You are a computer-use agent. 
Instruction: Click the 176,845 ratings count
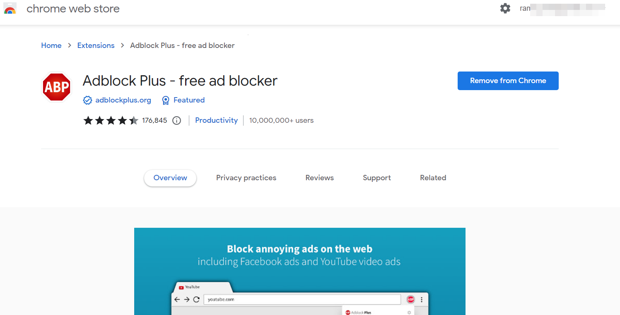click(154, 121)
